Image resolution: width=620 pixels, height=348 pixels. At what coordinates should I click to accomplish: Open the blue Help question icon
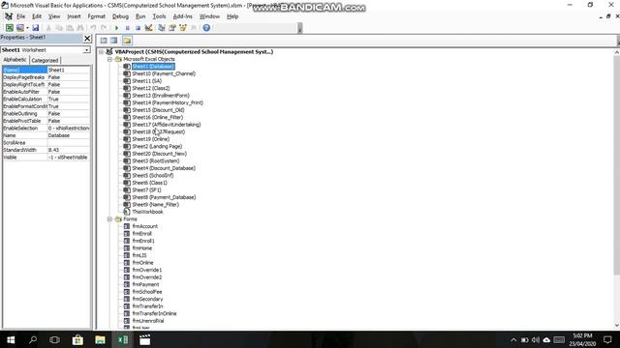click(x=206, y=28)
